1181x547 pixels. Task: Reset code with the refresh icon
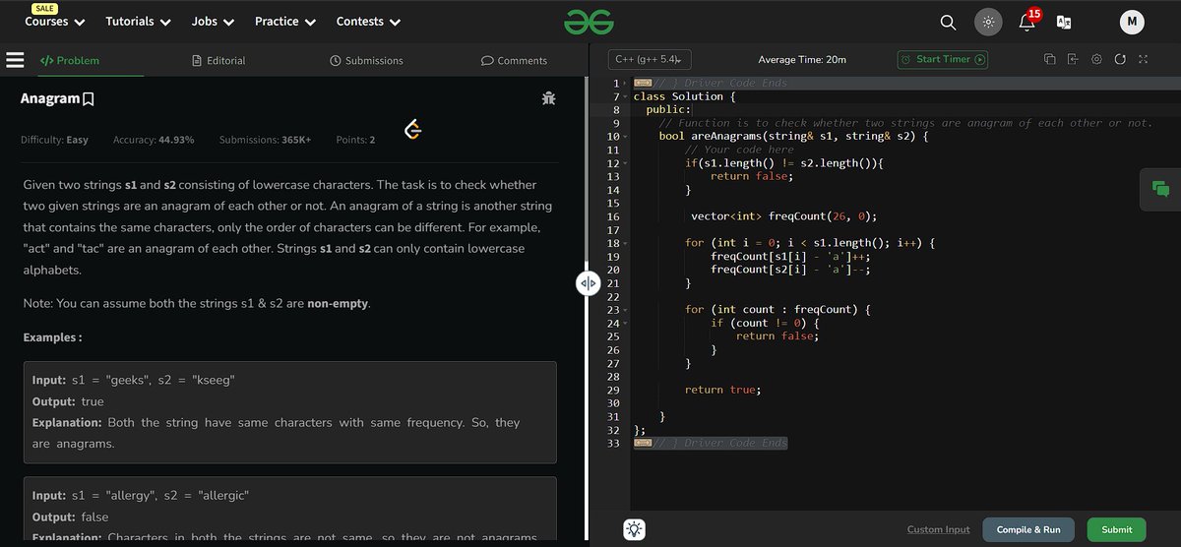point(1120,59)
